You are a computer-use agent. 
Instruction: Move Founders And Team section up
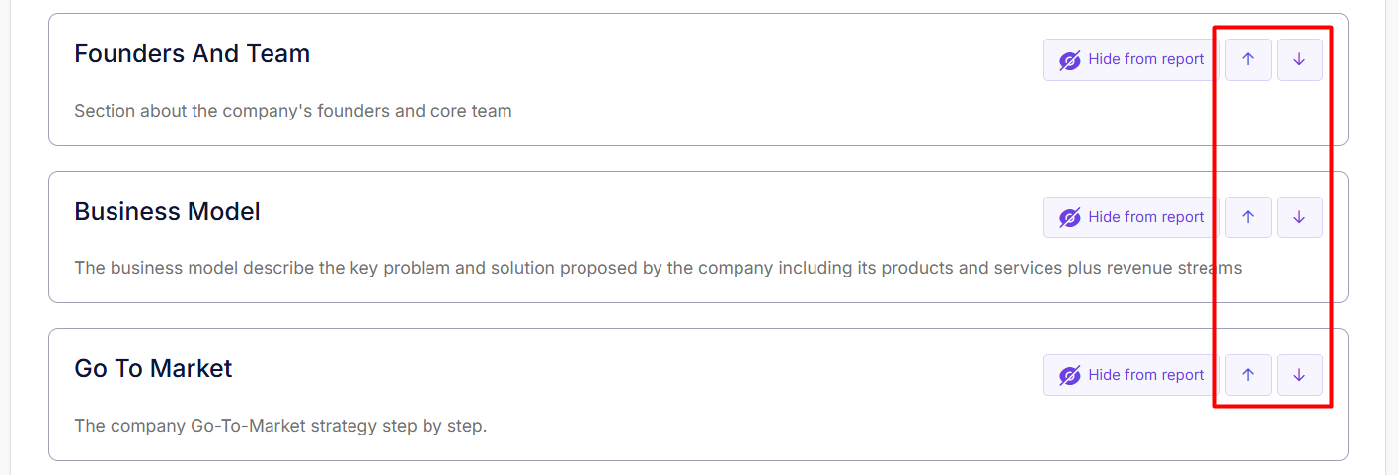coord(1248,59)
